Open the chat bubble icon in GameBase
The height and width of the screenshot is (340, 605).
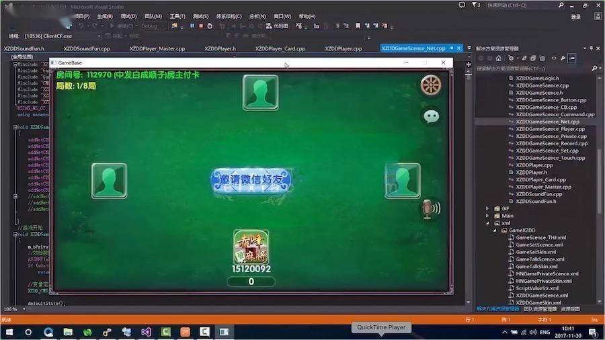[431, 116]
